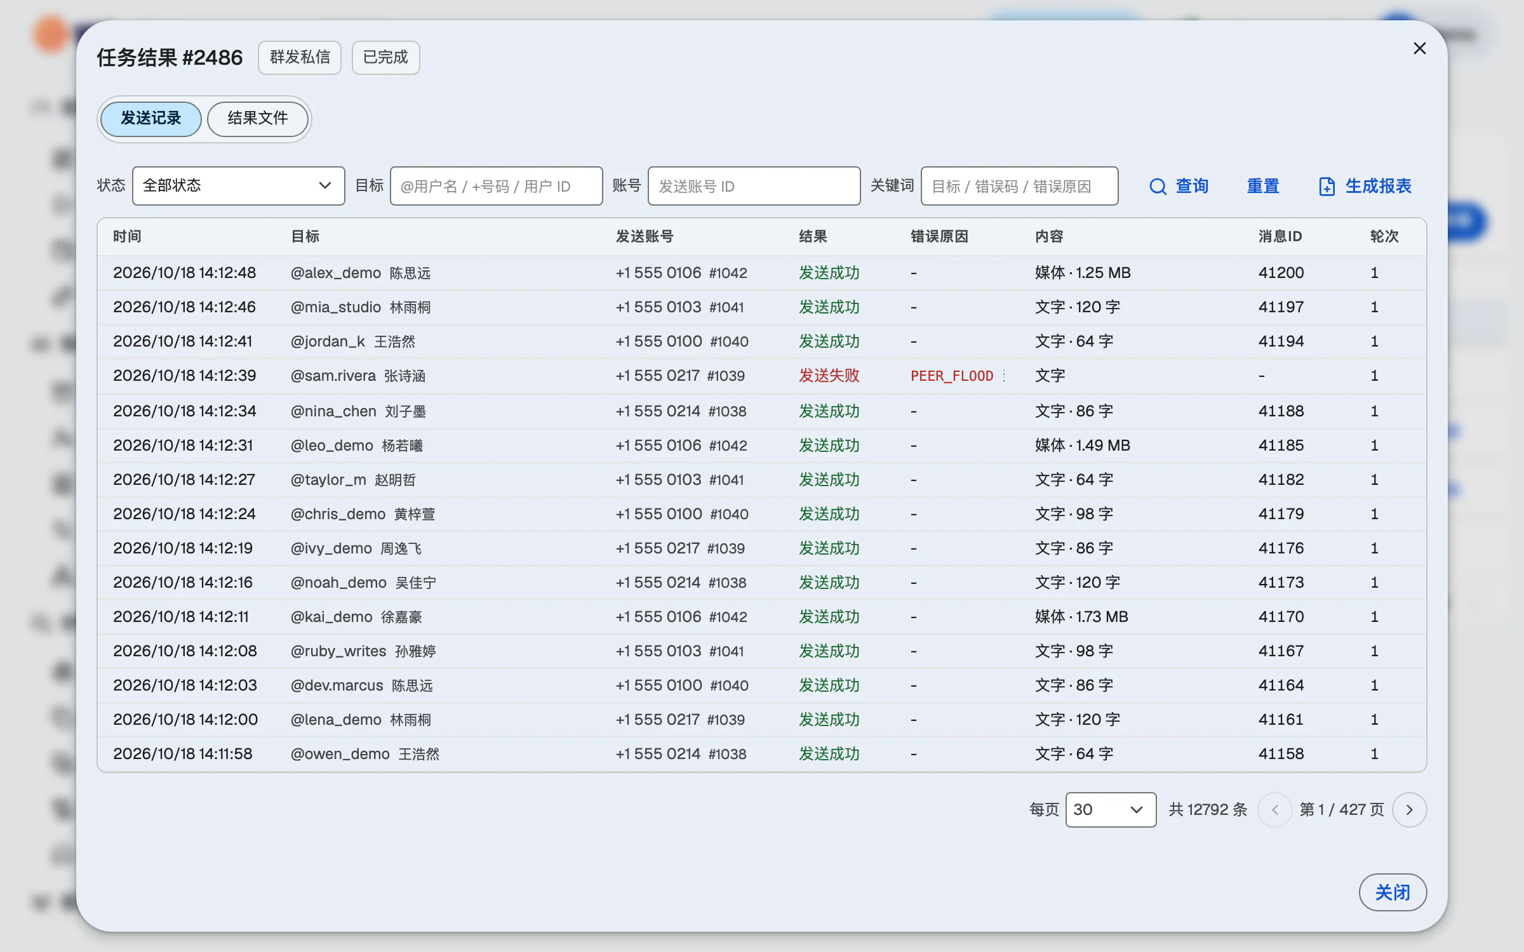The width and height of the screenshot is (1524, 952).
Task: Open the 全部状态 status dropdown
Action: [x=238, y=186]
